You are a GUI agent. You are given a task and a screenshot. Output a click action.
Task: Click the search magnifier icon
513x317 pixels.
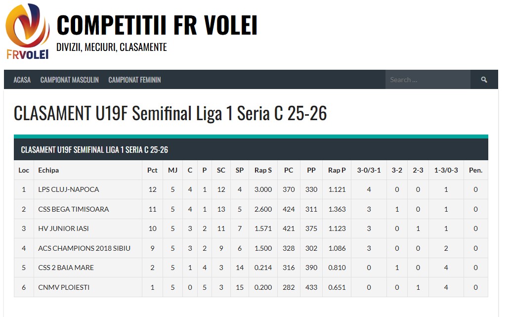coord(484,80)
